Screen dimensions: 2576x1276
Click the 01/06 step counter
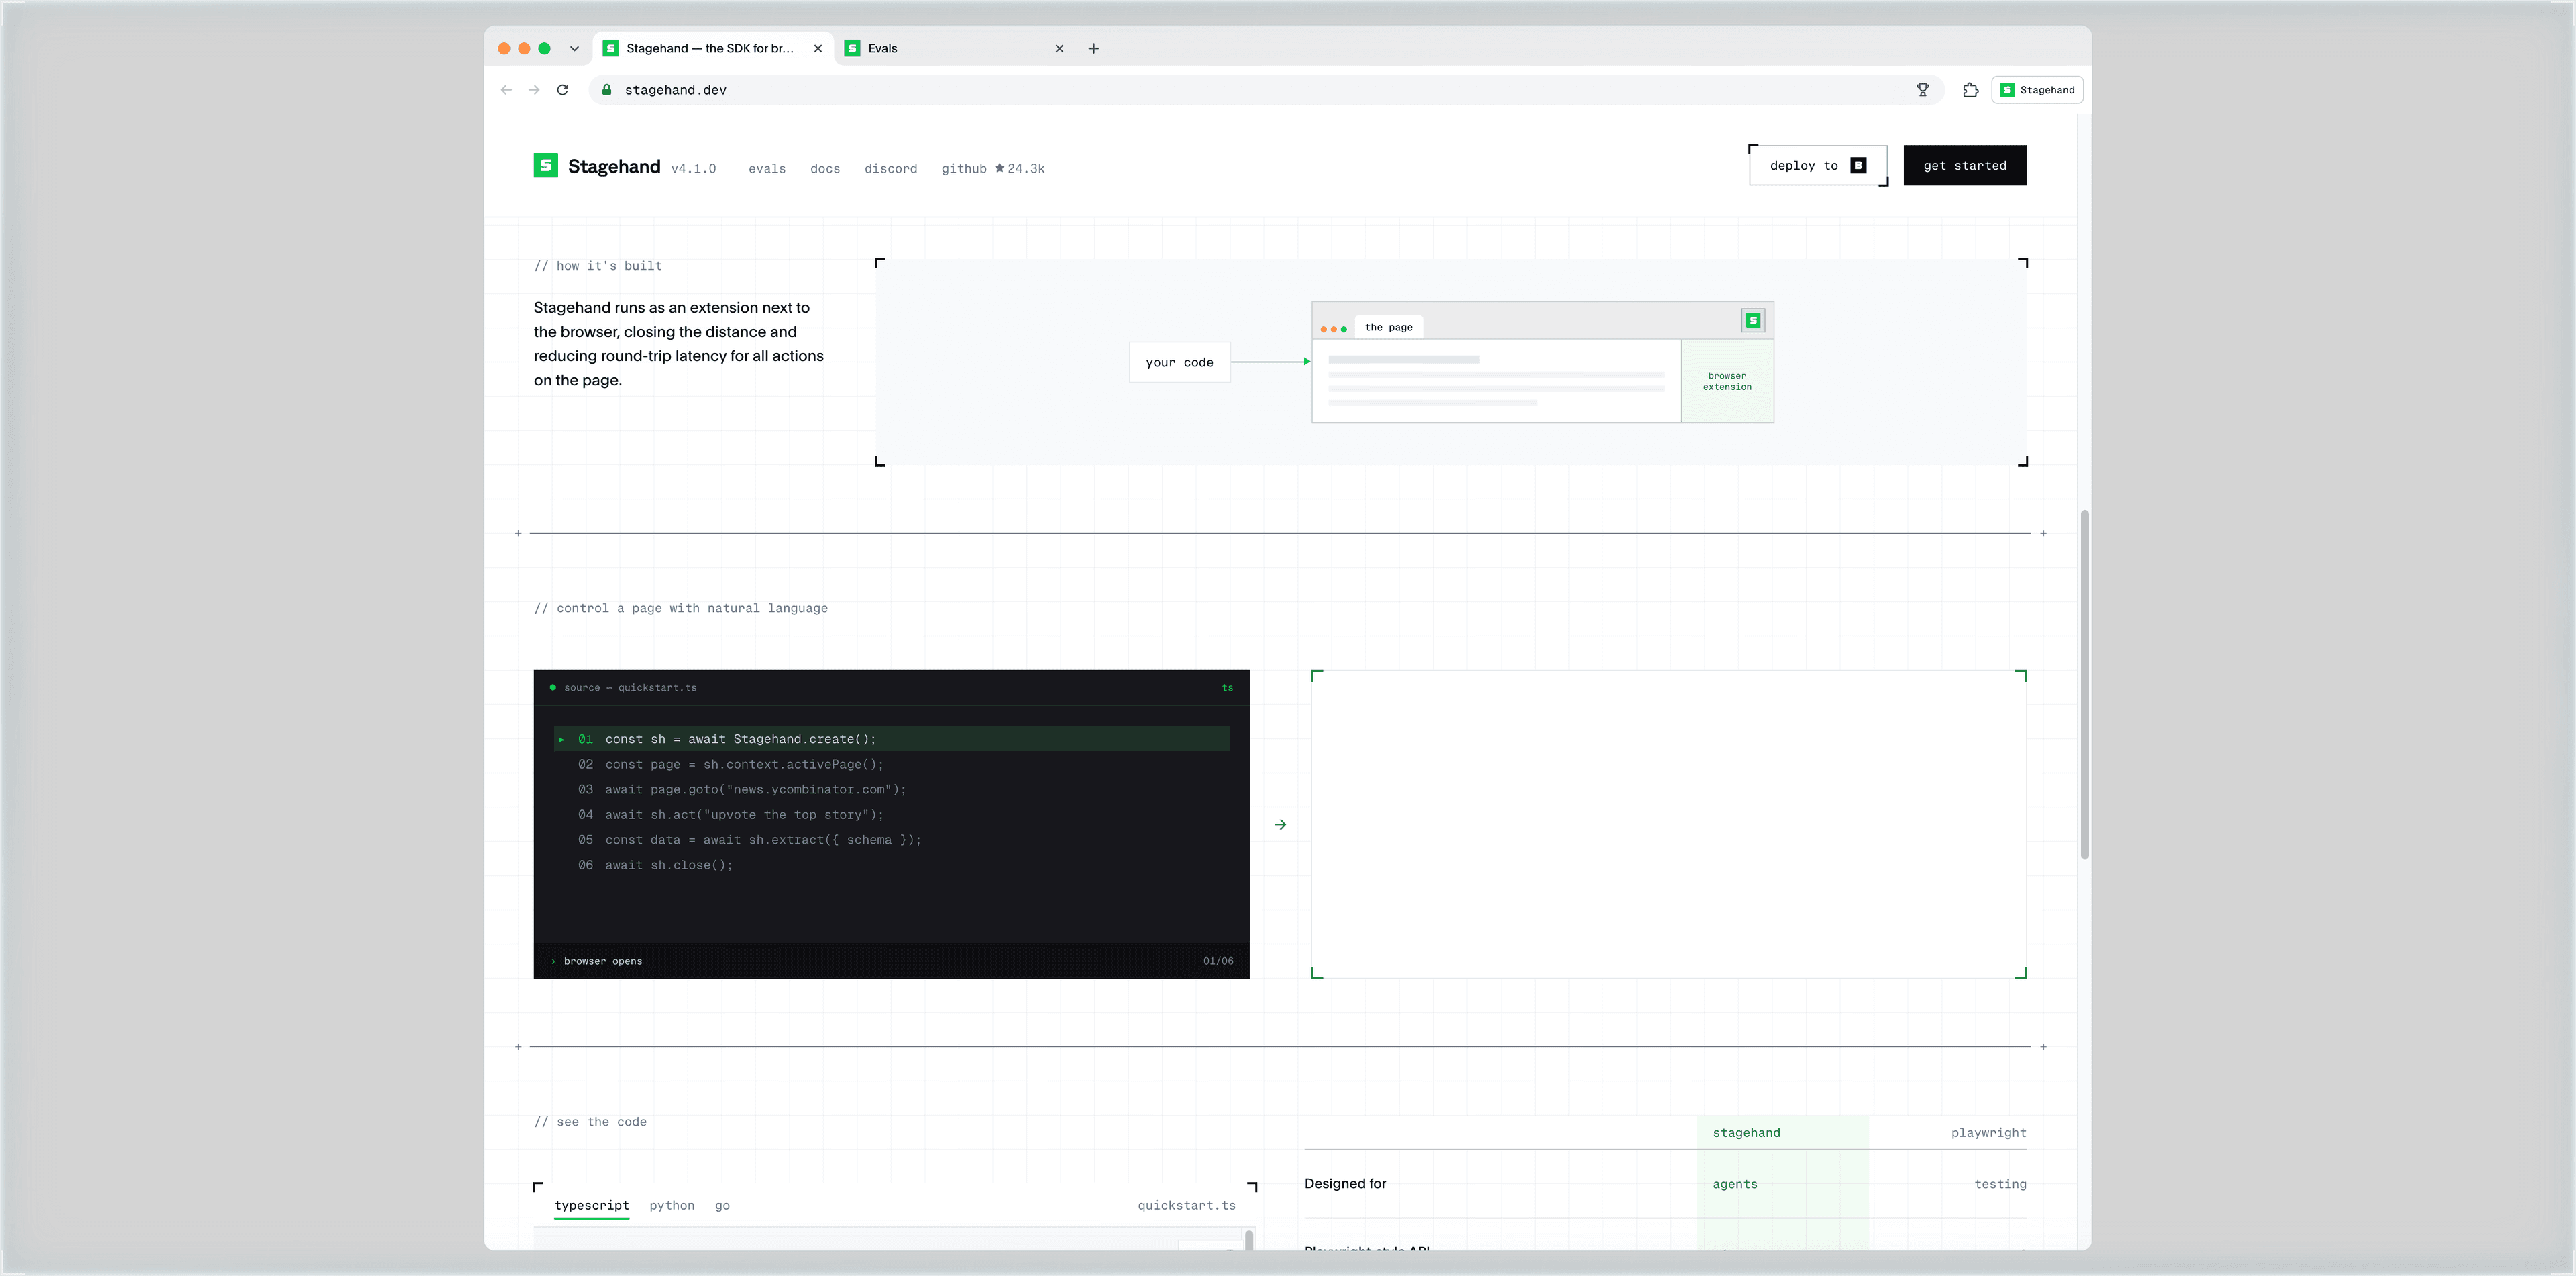(1218, 961)
